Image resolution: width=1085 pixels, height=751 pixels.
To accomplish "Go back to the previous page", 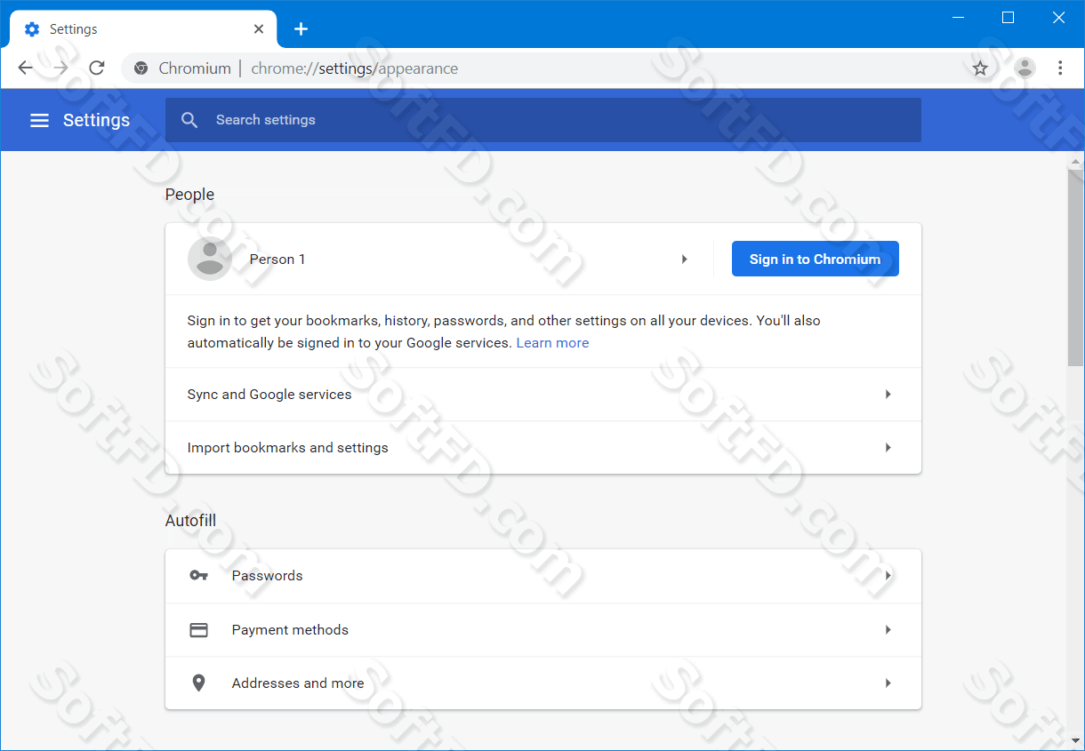I will [25, 68].
